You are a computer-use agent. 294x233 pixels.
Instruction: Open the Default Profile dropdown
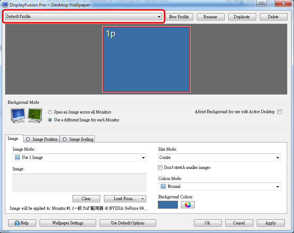(83, 17)
